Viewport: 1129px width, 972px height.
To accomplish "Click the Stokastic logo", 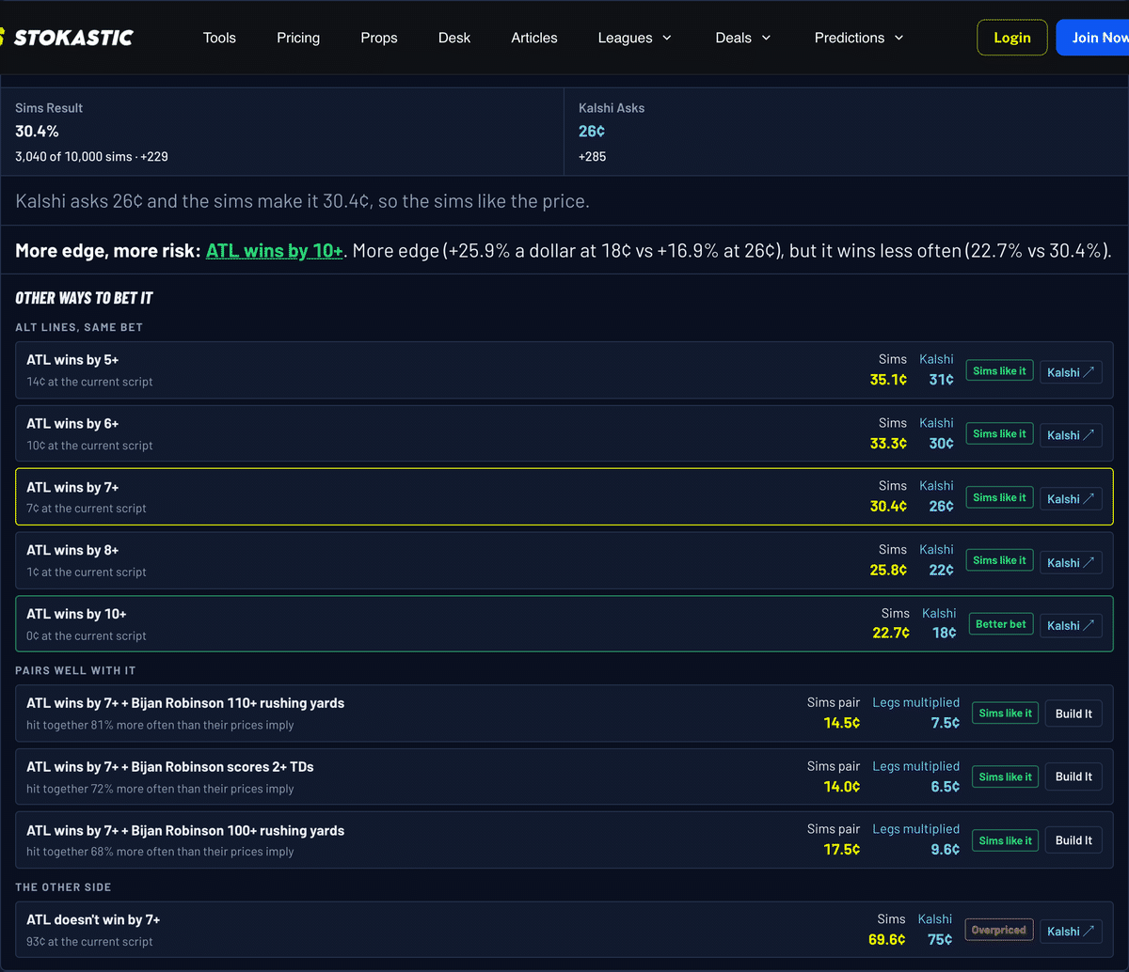I will [x=67, y=38].
